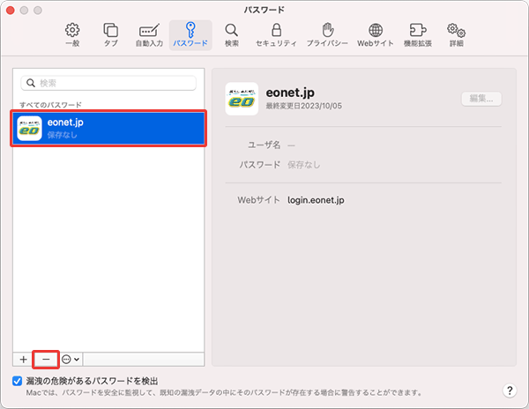Open the 一般 (General) preferences tab
Viewport: 529px width, 409px height.
pos(72,34)
